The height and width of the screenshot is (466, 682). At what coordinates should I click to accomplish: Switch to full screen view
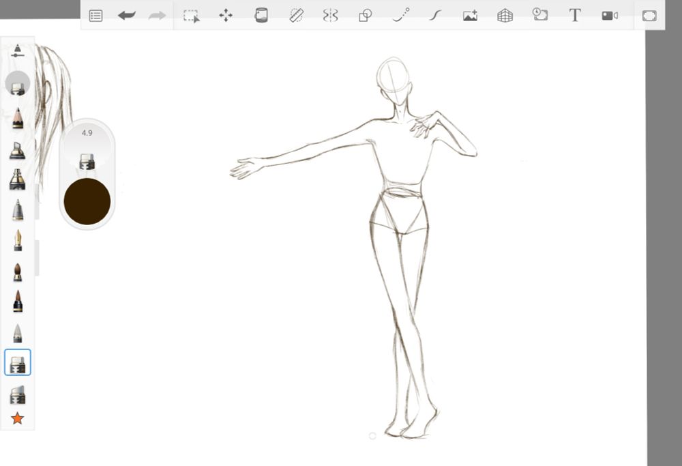click(649, 15)
